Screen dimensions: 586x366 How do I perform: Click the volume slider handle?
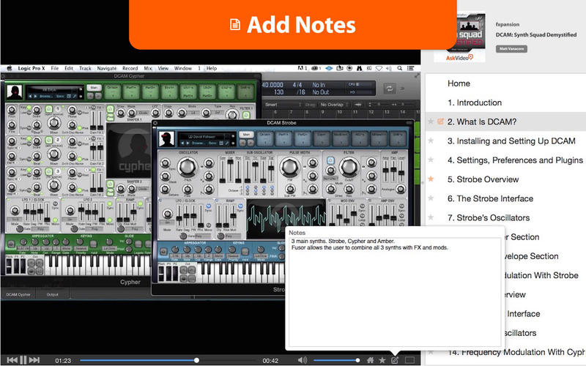tap(359, 359)
